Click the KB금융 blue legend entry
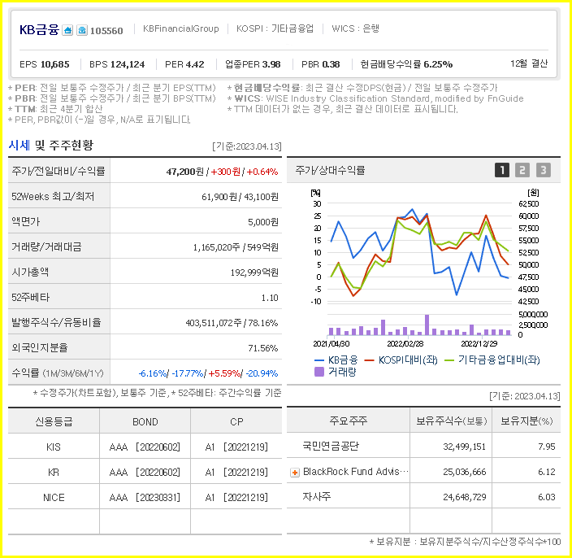 [x=336, y=360]
